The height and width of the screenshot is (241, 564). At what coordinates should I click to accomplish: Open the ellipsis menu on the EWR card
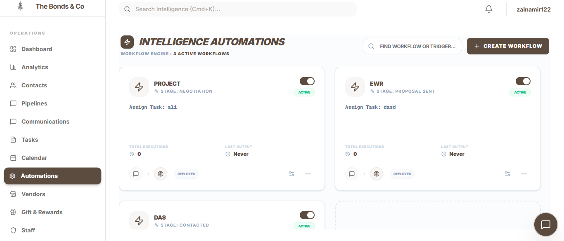click(x=524, y=174)
